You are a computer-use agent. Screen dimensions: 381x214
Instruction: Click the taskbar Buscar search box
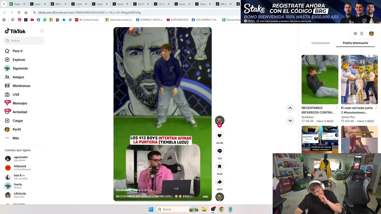coord(178,209)
